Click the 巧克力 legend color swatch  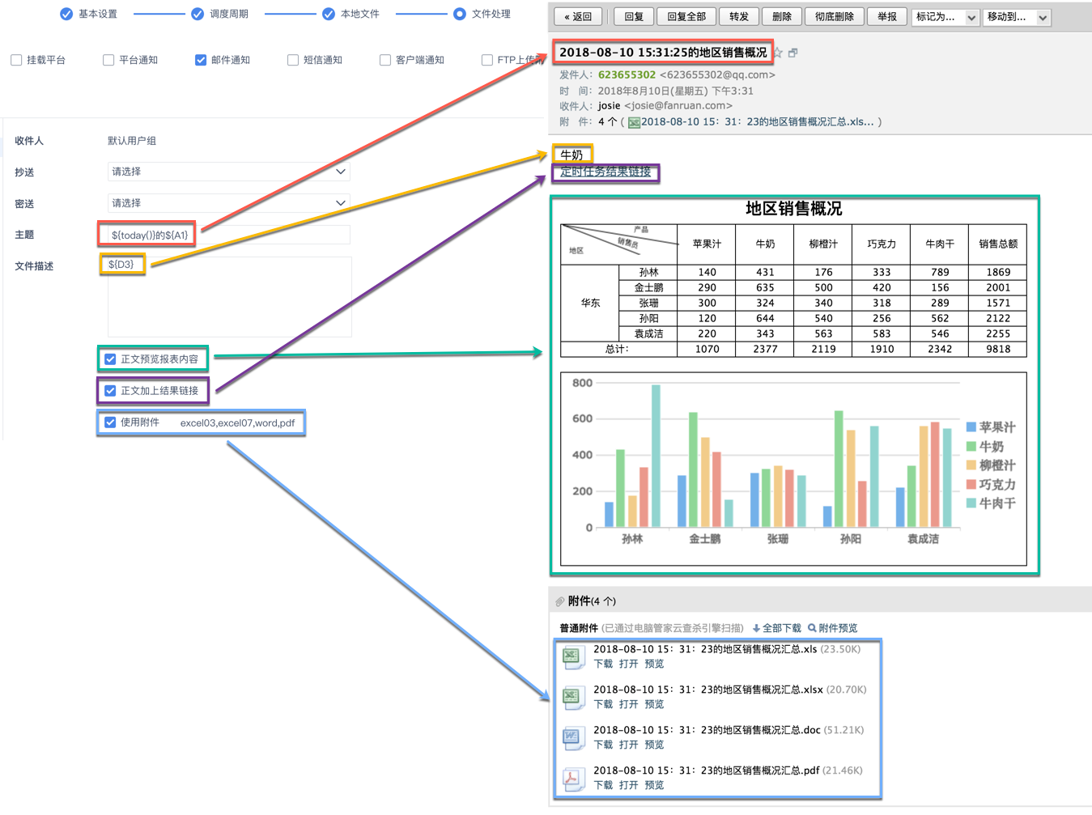pos(971,485)
